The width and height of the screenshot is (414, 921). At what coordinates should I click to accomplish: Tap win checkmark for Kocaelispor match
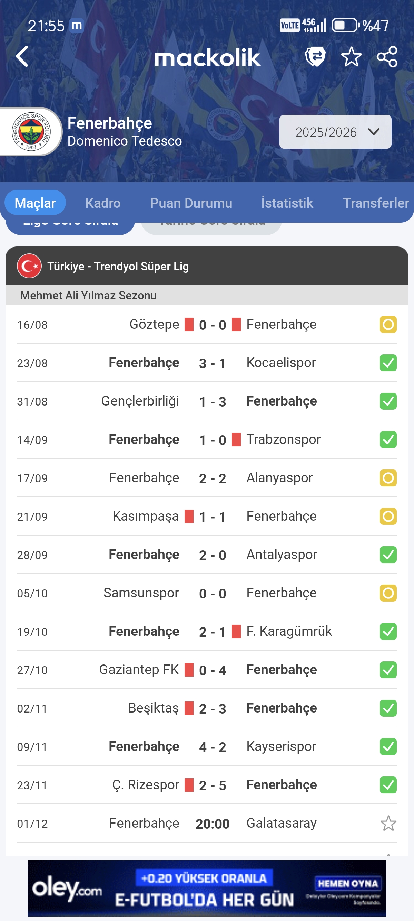(388, 363)
